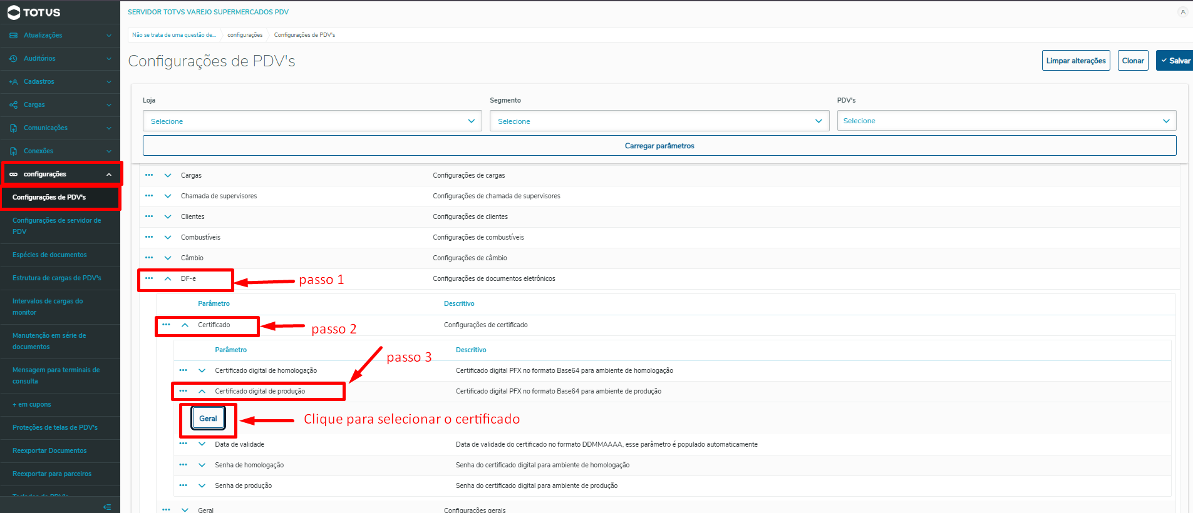Collapse the configurações sidebar menu

pyautogui.click(x=109, y=175)
